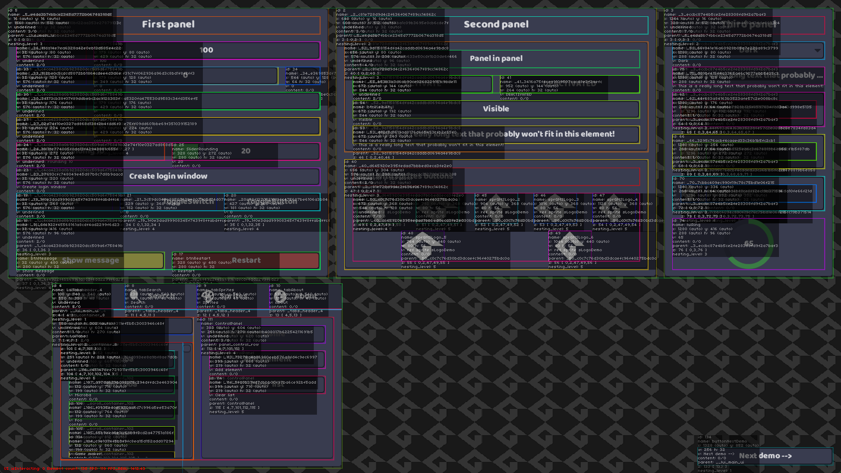Click the long text button in Second panel
Image resolution: width=841 pixels, height=473 pixels.
496,135
